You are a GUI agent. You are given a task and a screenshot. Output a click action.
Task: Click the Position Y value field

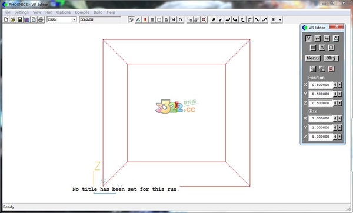coord(321,94)
